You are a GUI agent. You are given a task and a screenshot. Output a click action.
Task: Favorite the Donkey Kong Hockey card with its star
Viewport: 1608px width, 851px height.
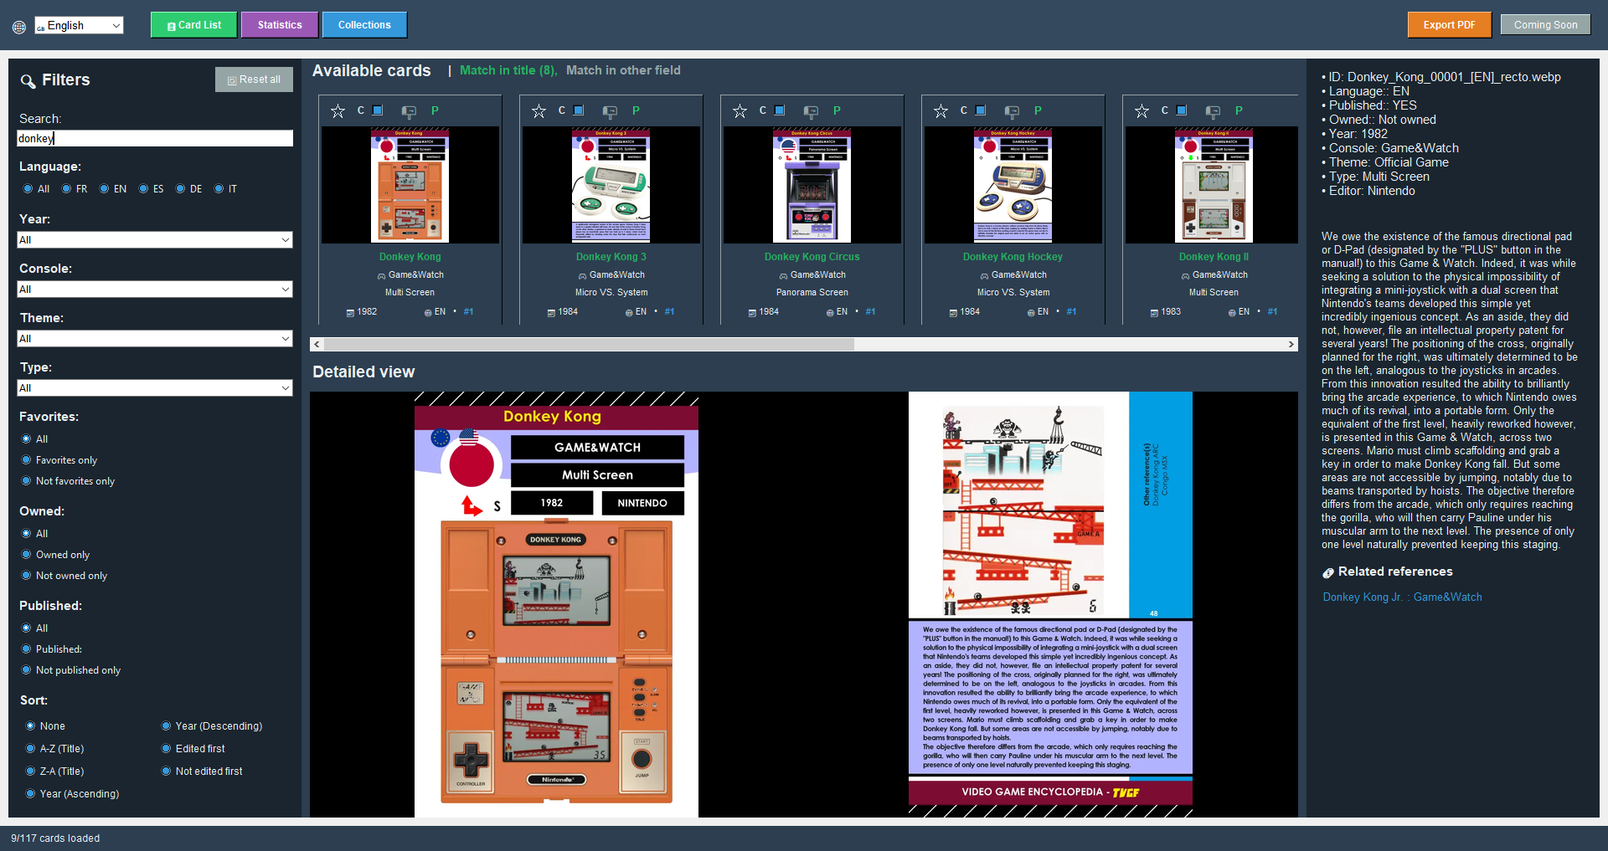tap(941, 111)
